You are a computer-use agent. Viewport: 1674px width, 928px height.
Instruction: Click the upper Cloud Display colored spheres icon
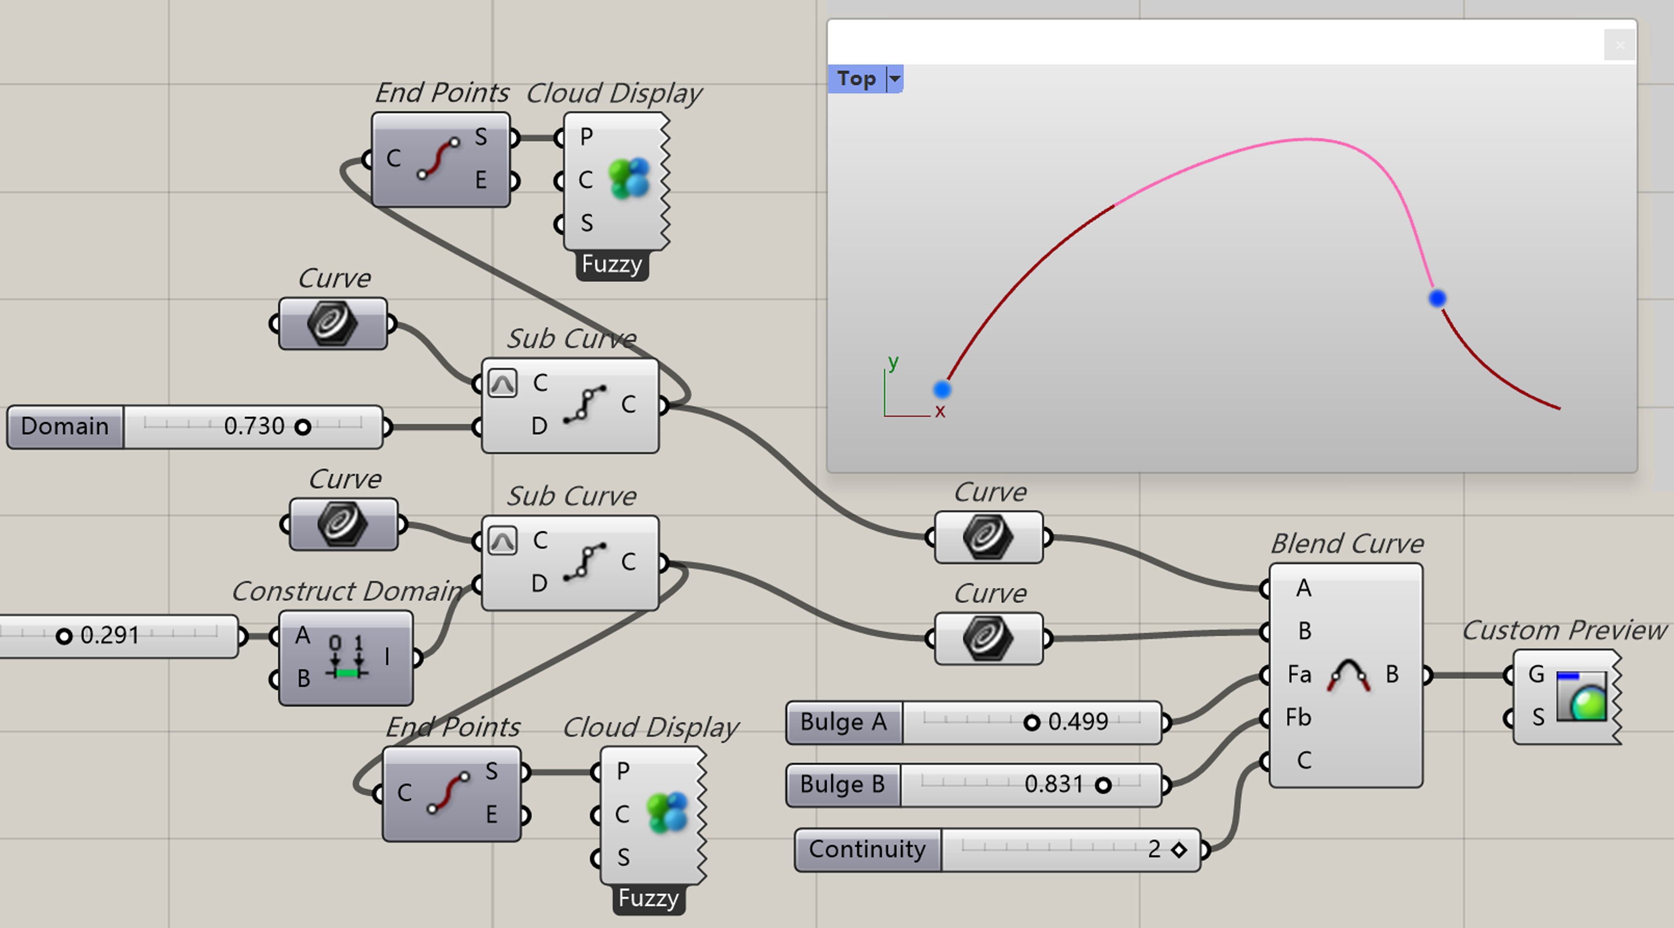pyautogui.click(x=628, y=179)
